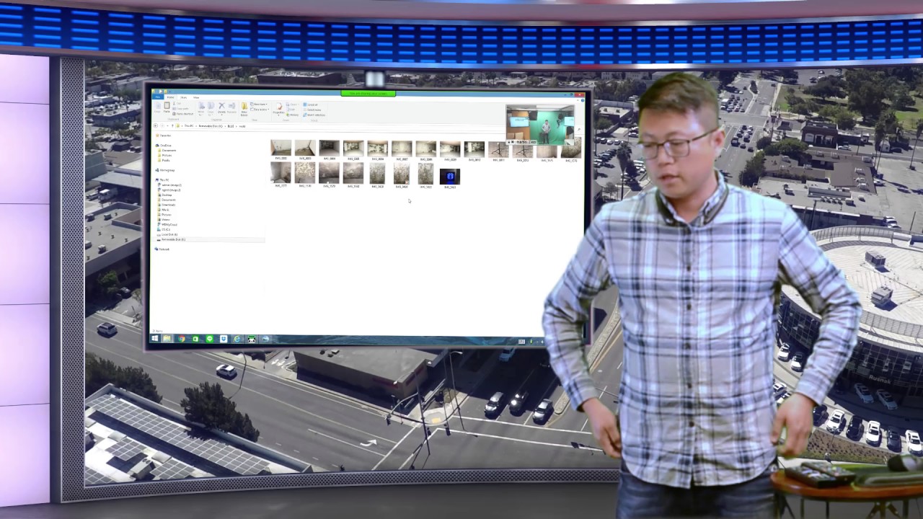
Task: Click This PC in the address breadcrumb
Action: pos(189,125)
